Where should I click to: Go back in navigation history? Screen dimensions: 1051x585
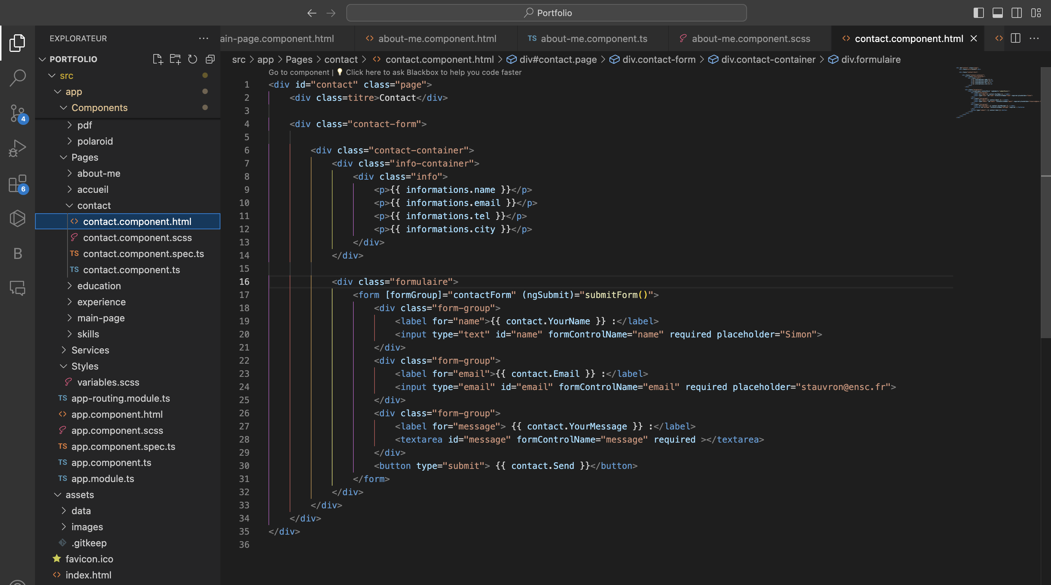(x=312, y=13)
